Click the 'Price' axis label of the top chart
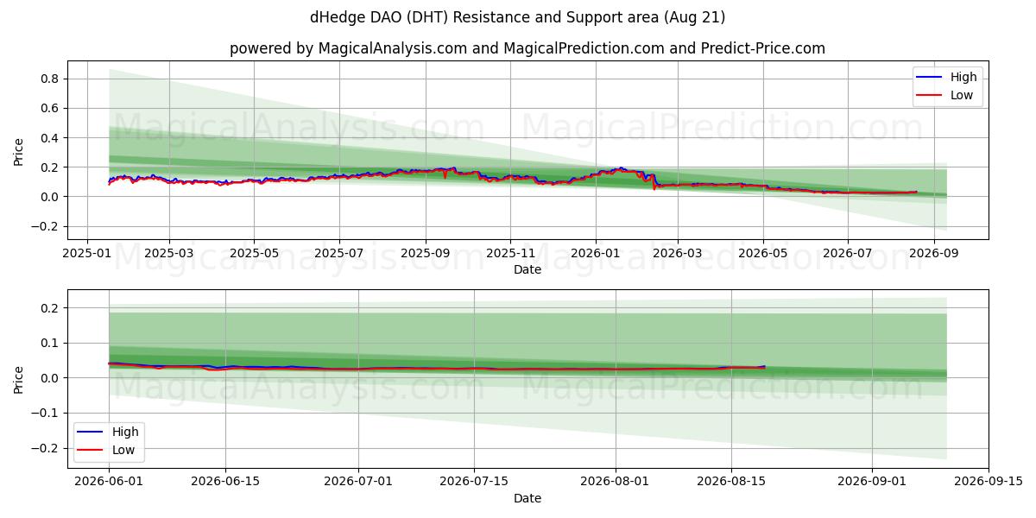1036x518 pixels. [19, 150]
